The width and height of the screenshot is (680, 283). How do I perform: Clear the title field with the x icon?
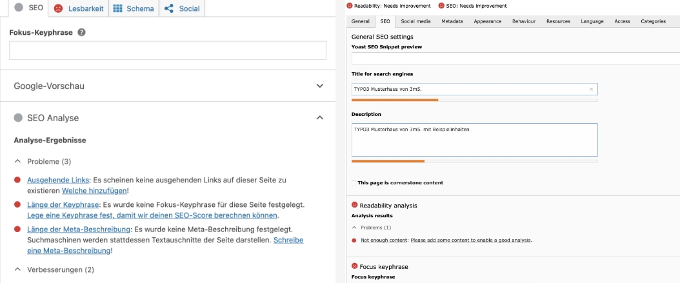coord(591,89)
